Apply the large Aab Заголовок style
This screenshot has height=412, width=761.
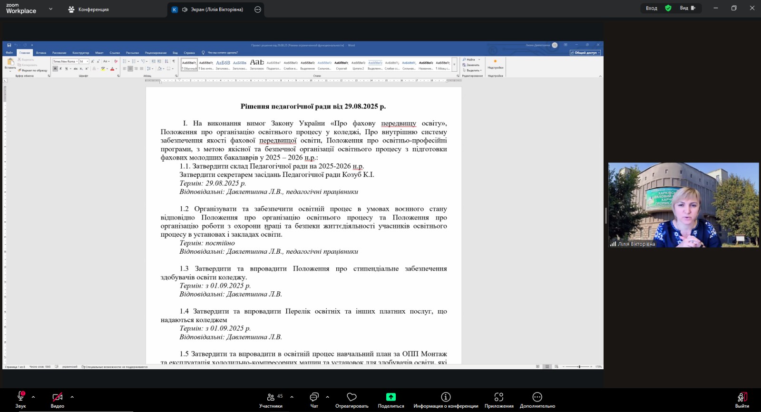pos(257,65)
